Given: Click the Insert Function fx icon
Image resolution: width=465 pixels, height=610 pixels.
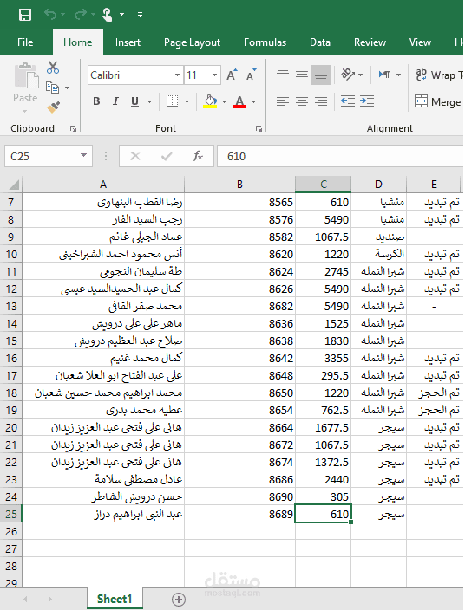Looking at the screenshot, I should pyautogui.click(x=198, y=156).
